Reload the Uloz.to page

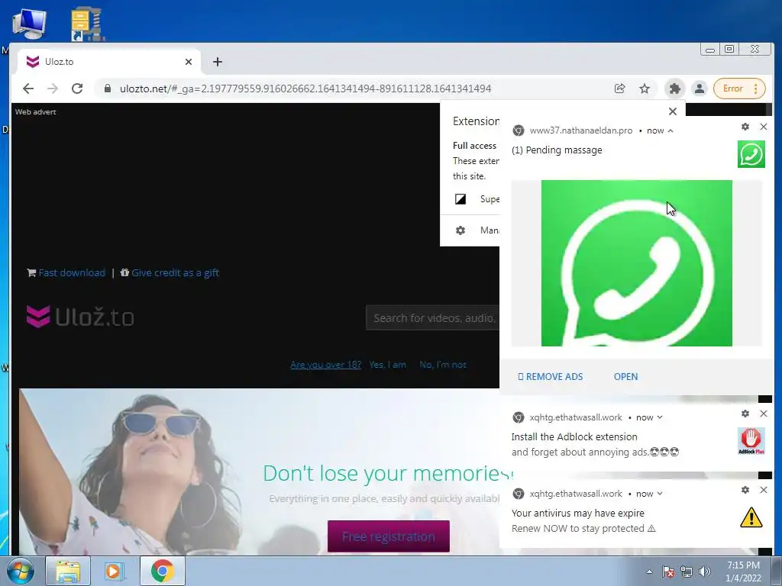click(x=77, y=89)
